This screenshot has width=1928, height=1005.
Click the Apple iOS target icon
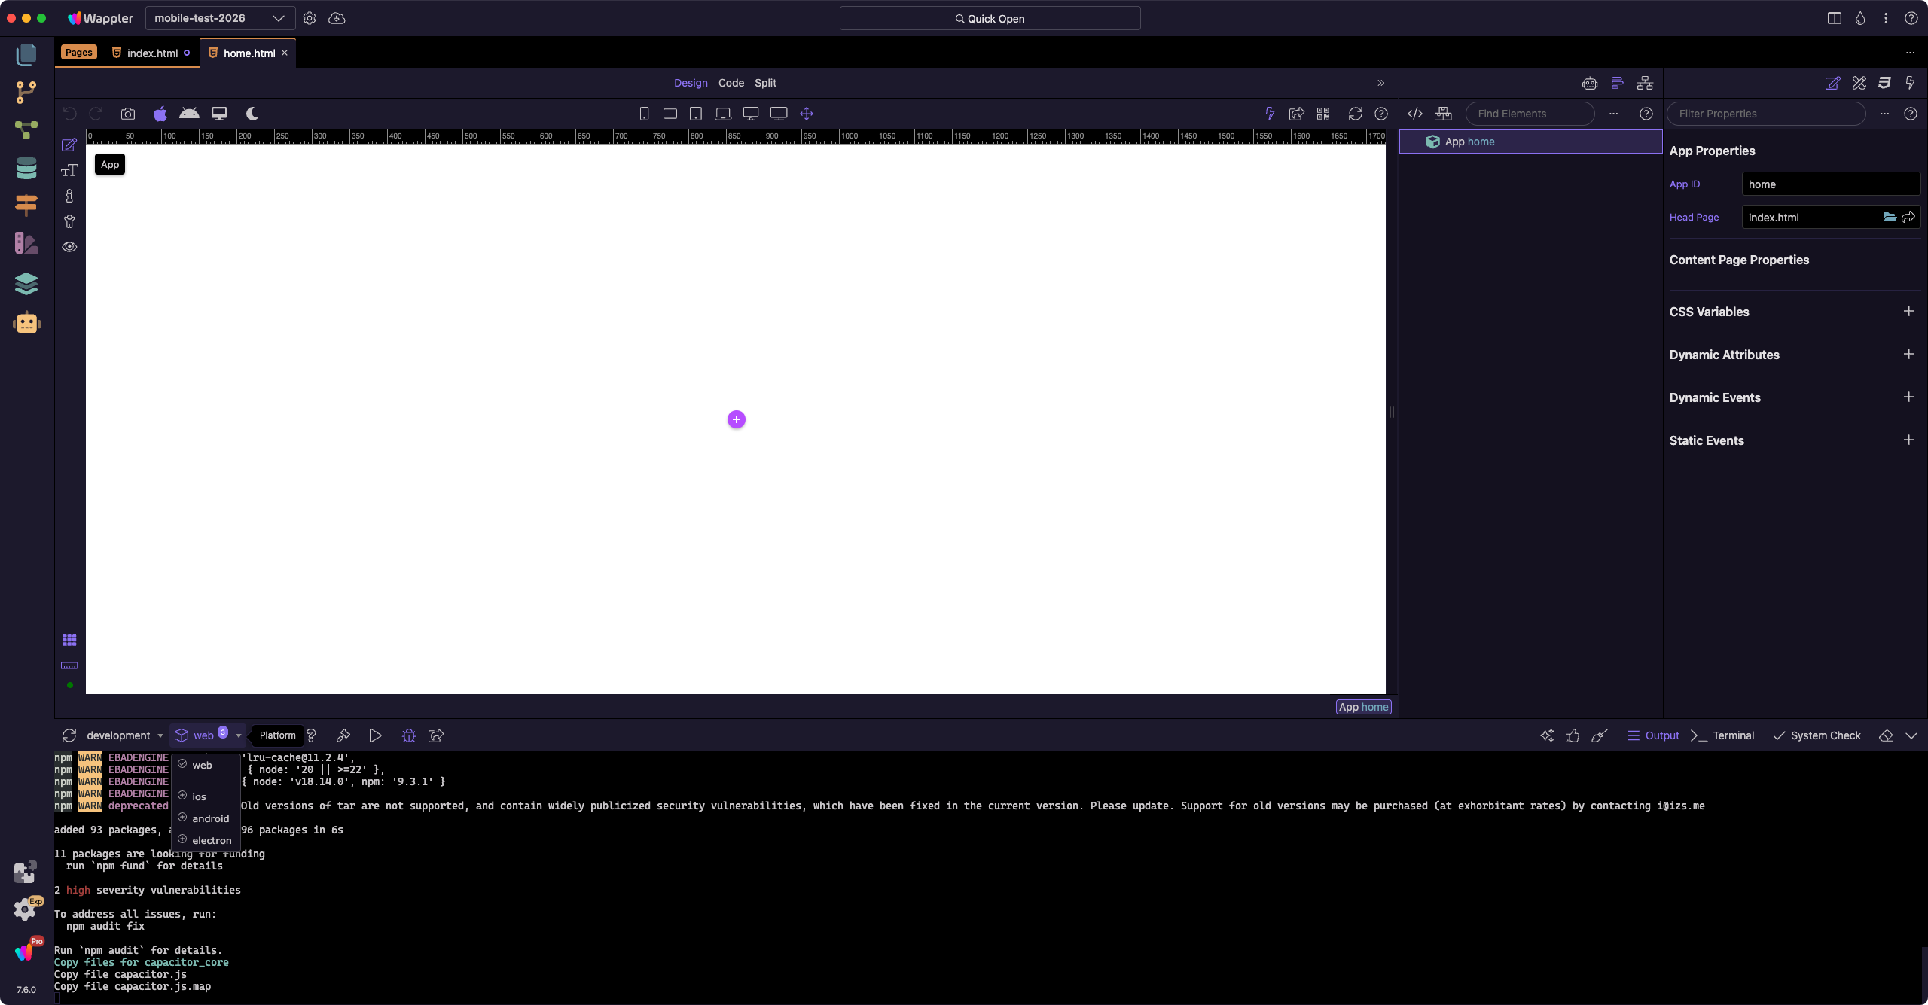click(160, 114)
